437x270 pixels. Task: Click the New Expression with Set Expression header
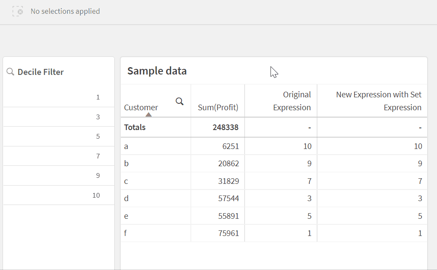tap(379, 101)
